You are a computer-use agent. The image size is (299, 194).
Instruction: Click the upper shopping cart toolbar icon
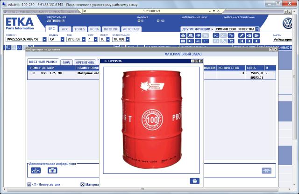pyautogui.click(x=231, y=35)
